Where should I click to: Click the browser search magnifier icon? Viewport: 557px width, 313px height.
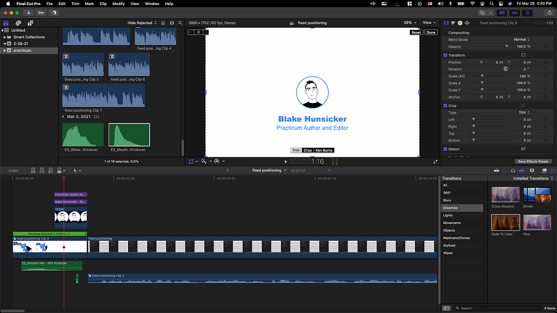pos(179,23)
